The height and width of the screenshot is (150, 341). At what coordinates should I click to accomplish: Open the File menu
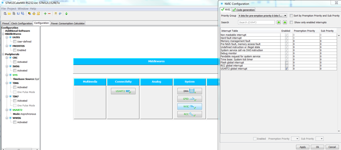(x=3, y=9)
